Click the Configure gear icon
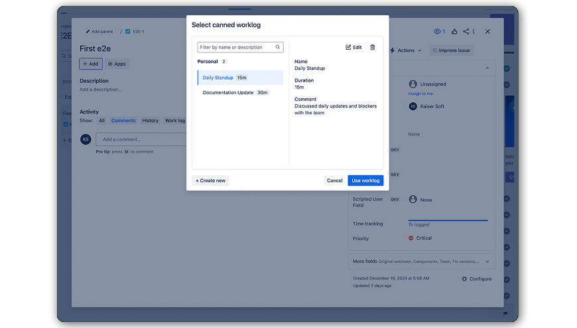 (464, 279)
